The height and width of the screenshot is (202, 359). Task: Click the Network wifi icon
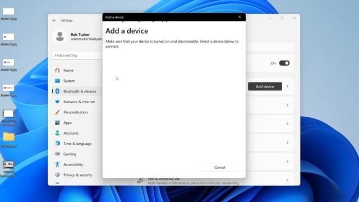pyautogui.click(x=57, y=102)
